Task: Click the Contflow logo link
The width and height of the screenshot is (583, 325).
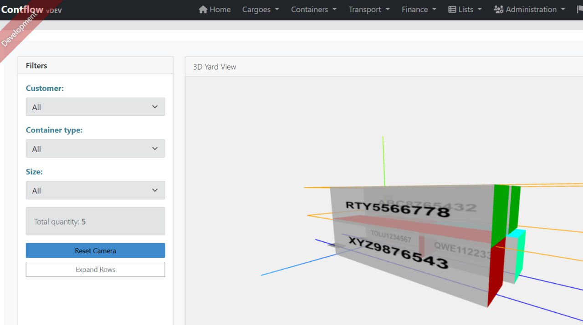Action: tap(23, 10)
